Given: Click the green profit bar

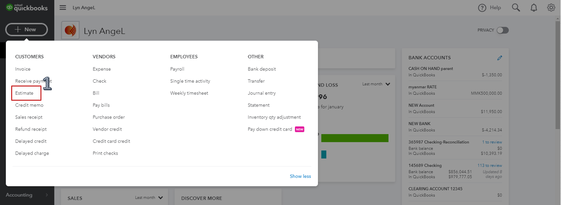Looking at the screenshot, I should point(355,138).
